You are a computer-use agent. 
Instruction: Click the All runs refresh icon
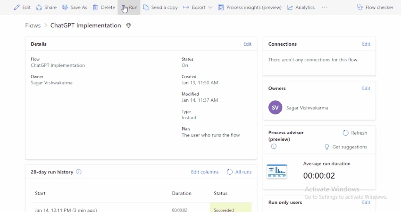[230, 172]
